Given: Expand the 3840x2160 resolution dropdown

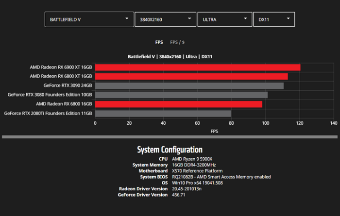Looking at the screenshot, I should (x=165, y=19).
